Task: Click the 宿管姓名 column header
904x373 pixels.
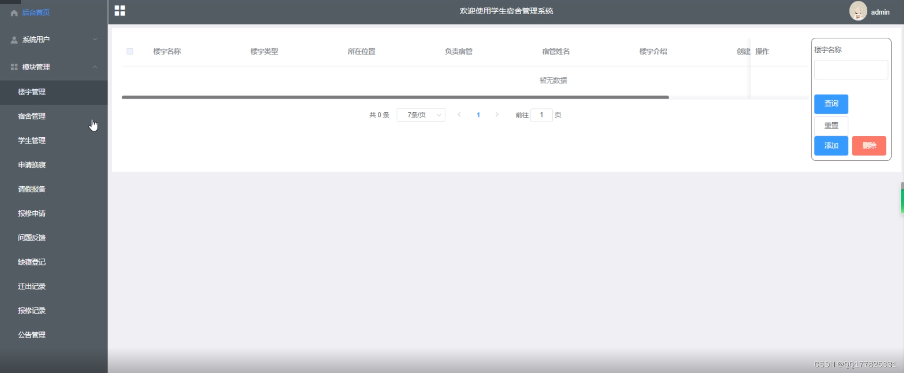Action: pyautogui.click(x=556, y=51)
